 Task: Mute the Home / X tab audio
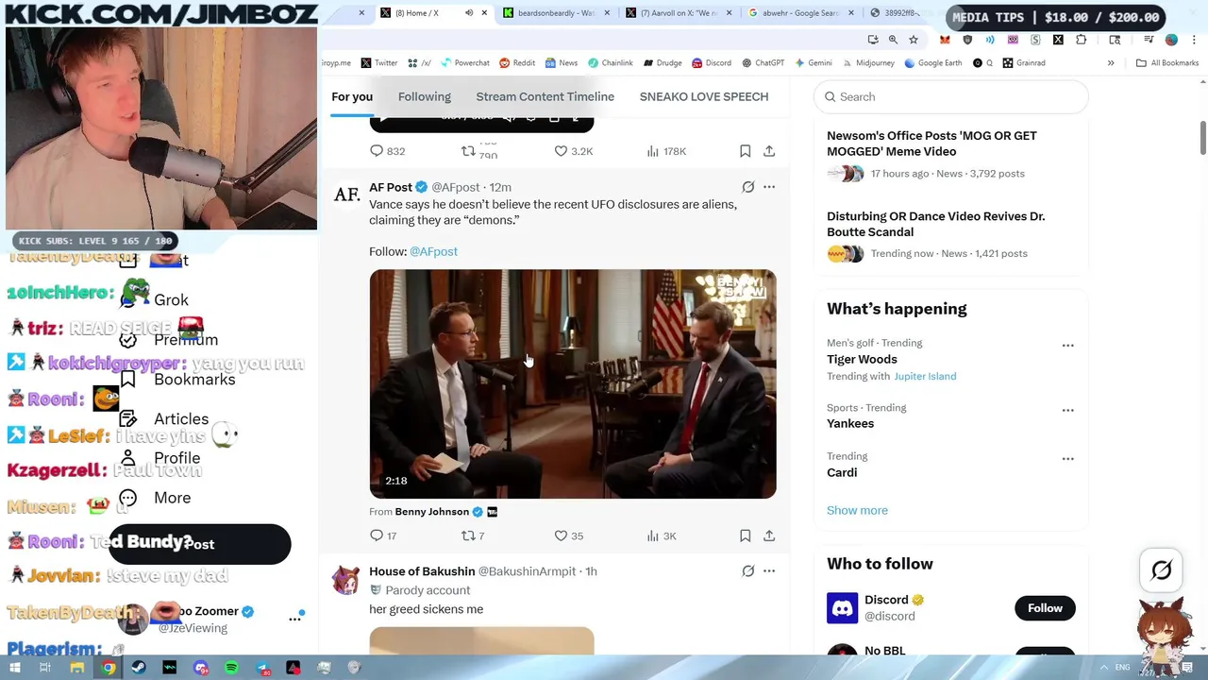pyautogui.click(x=468, y=13)
